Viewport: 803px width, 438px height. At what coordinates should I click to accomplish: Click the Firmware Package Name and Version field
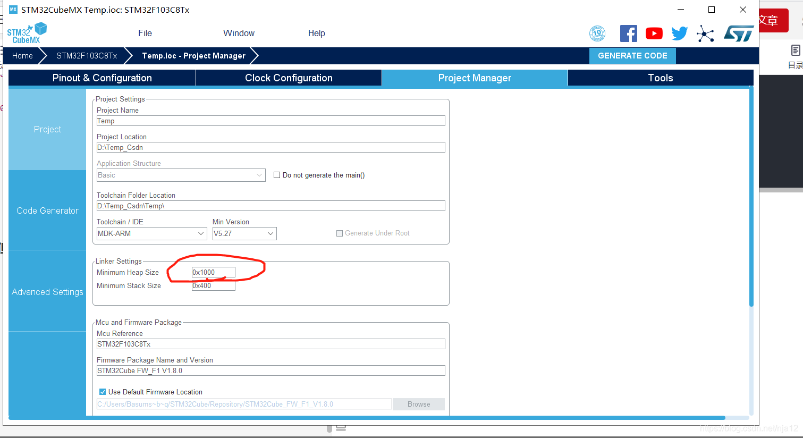pos(271,370)
